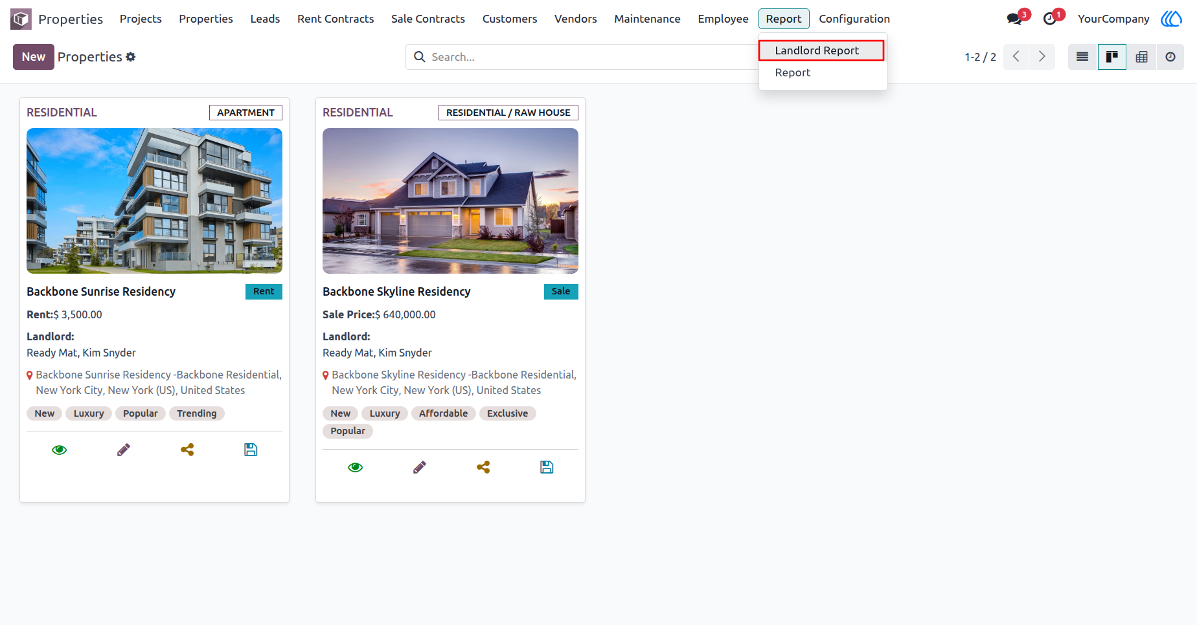This screenshot has width=1197, height=625.
Task: Open the chat messages icon
Action: pos(1014,19)
